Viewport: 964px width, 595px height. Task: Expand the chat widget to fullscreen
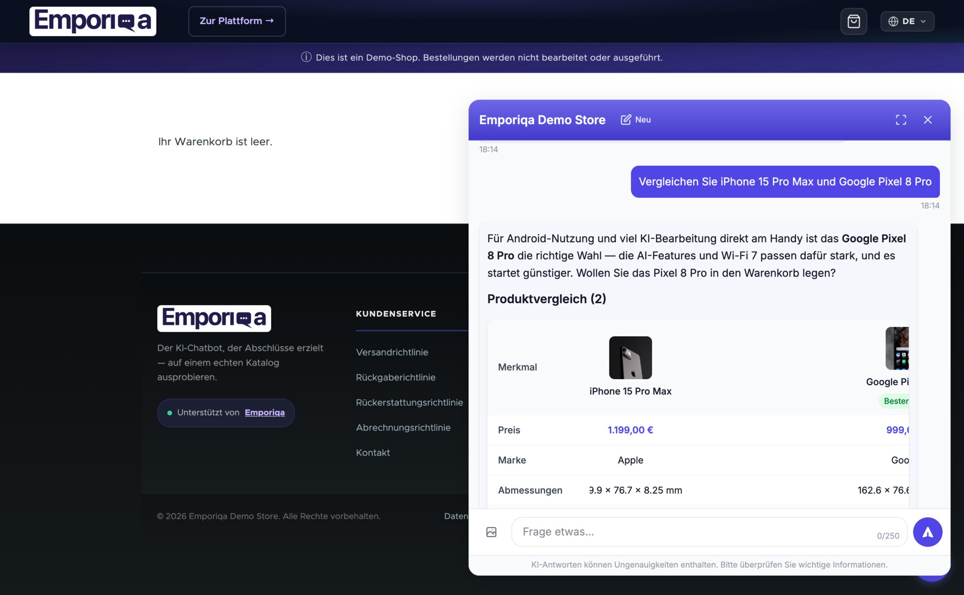tap(901, 120)
